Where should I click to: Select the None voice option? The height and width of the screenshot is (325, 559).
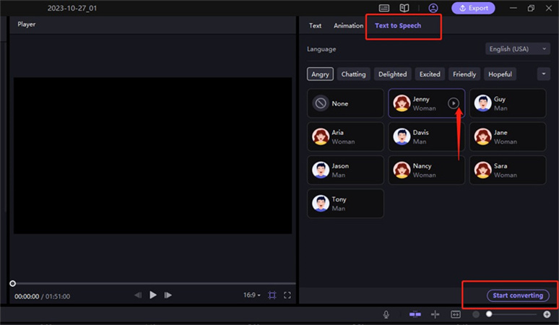point(345,103)
